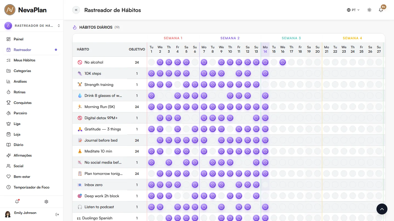The height and width of the screenshot is (221, 394).
Task: Click the logout icon beside Emily Johnson
Action: (57, 214)
